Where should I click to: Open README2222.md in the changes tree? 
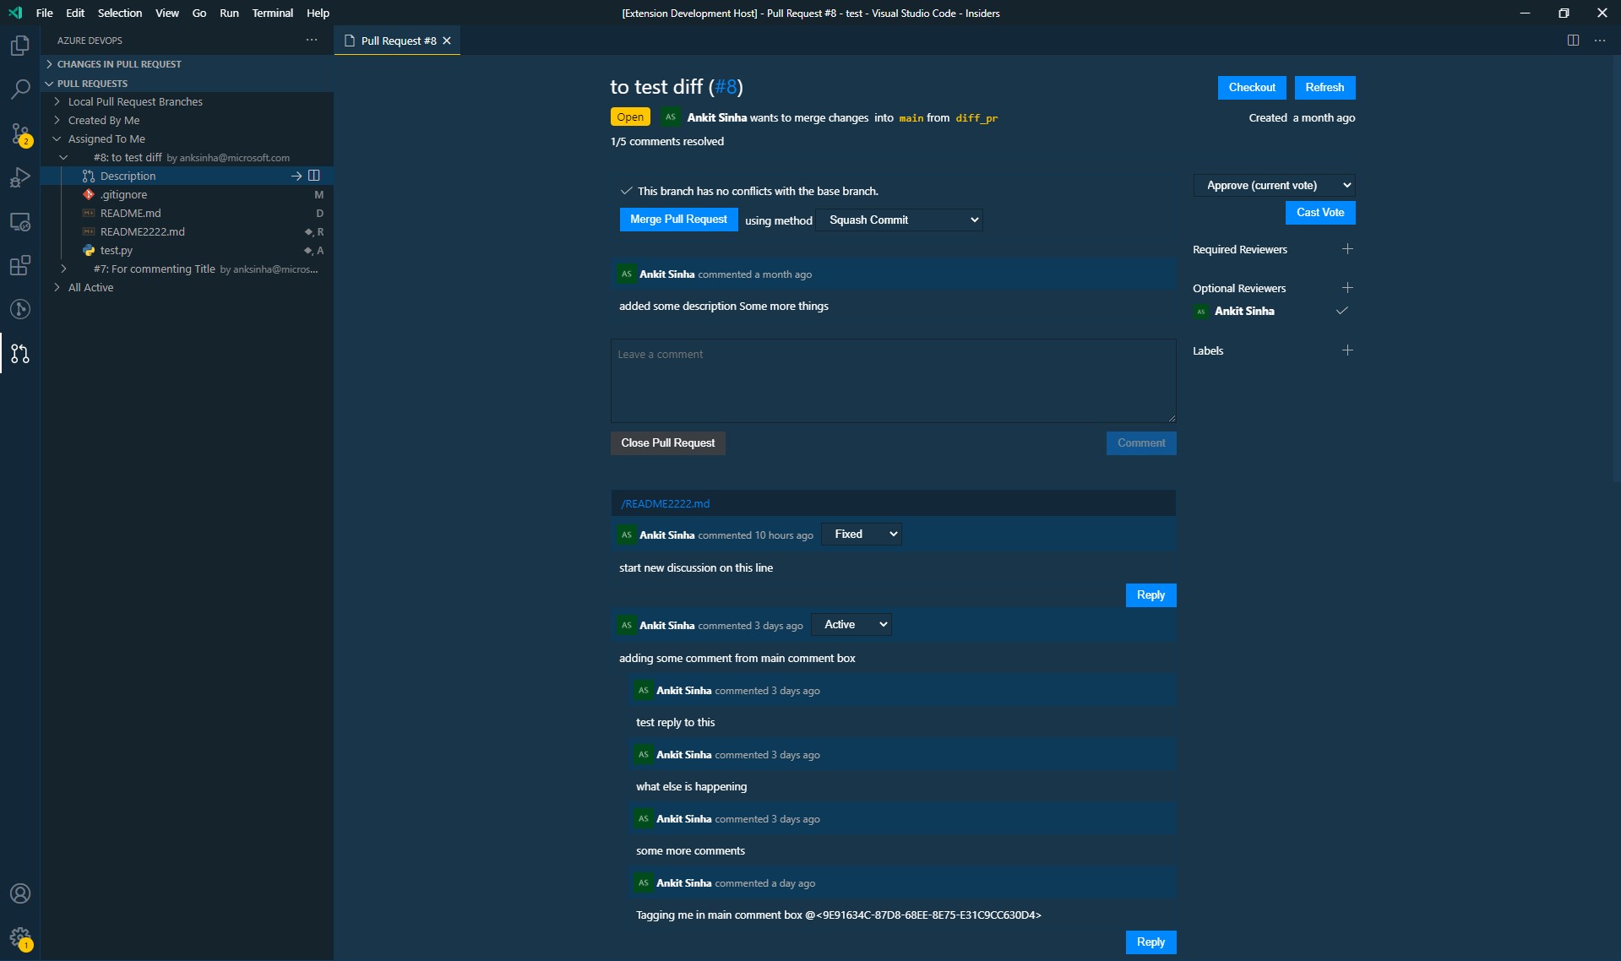coord(187,231)
